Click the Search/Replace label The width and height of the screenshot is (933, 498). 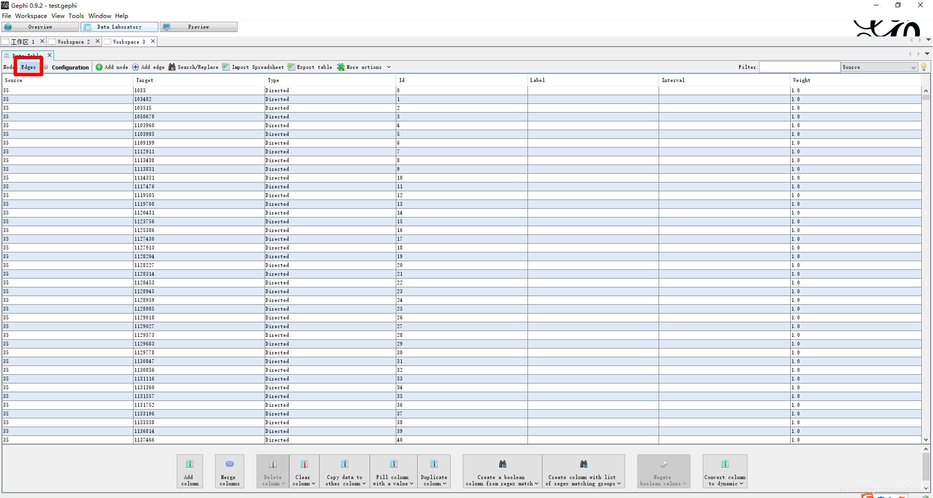click(x=198, y=67)
